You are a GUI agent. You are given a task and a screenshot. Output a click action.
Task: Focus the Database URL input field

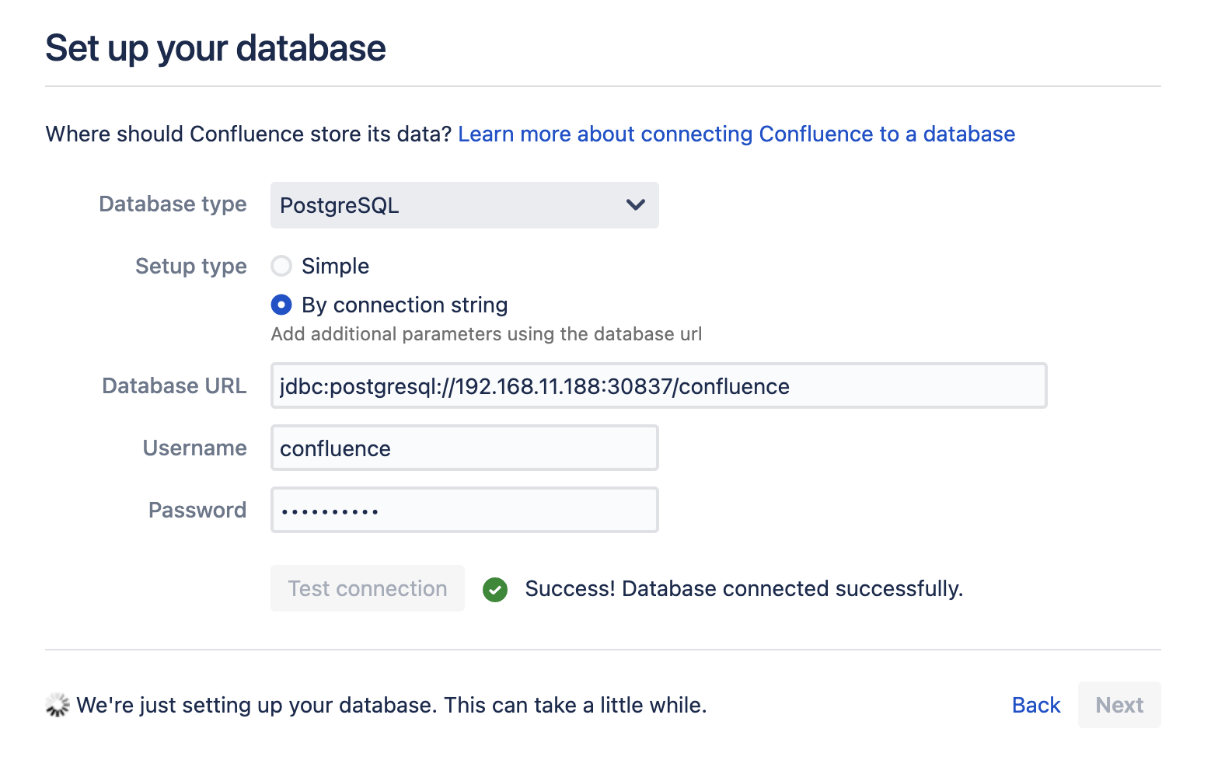tap(658, 386)
